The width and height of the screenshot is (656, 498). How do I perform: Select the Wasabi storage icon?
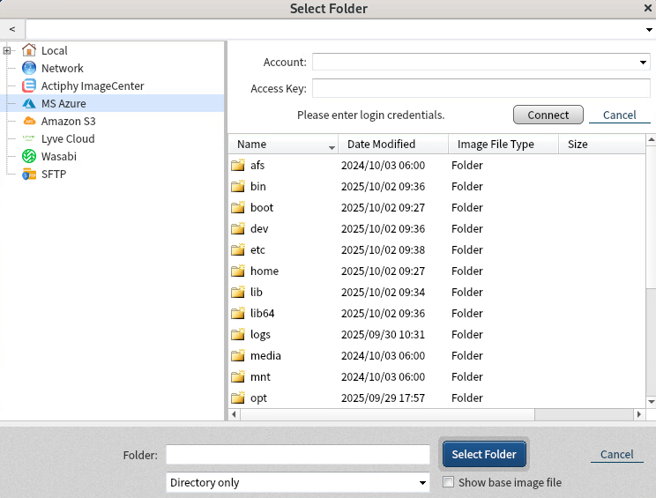[29, 156]
